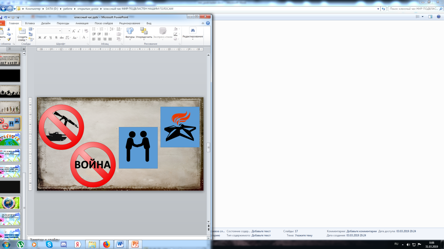444x249 pixels.
Task: Open the font name combo box
Action: pyautogui.click(x=49, y=31)
